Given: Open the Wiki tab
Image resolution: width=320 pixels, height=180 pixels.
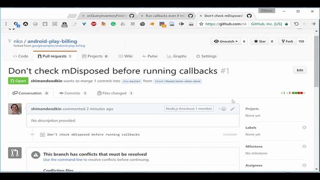Looking at the screenshot, I should [125, 56].
